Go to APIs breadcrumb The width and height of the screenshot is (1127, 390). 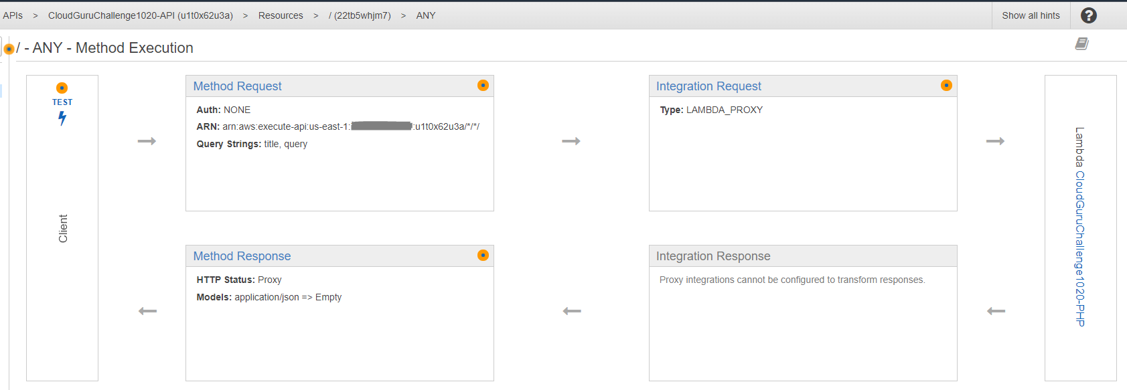13,15
